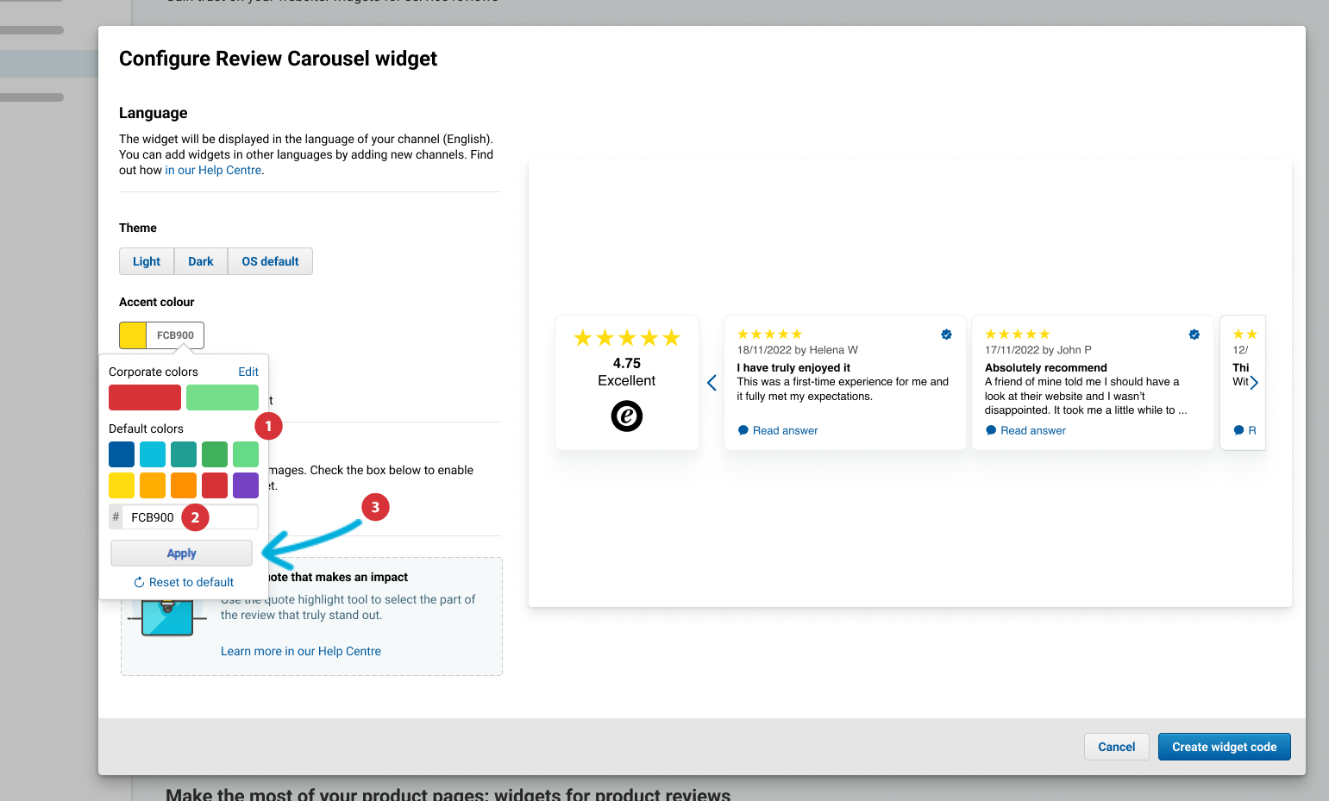1329x801 pixels.
Task: Click Create widget code button
Action: [1225, 747]
